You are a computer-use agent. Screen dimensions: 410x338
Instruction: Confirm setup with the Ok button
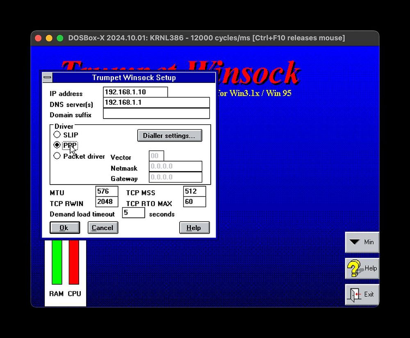point(65,228)
